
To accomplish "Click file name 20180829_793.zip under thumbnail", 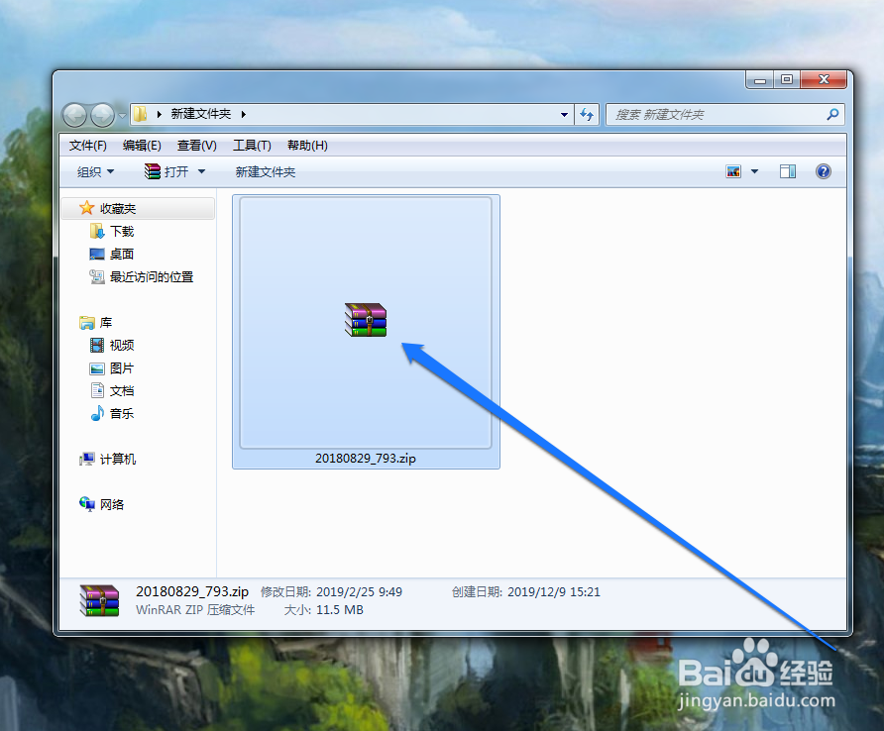I will pyautogui.click(x=366, y=459).
